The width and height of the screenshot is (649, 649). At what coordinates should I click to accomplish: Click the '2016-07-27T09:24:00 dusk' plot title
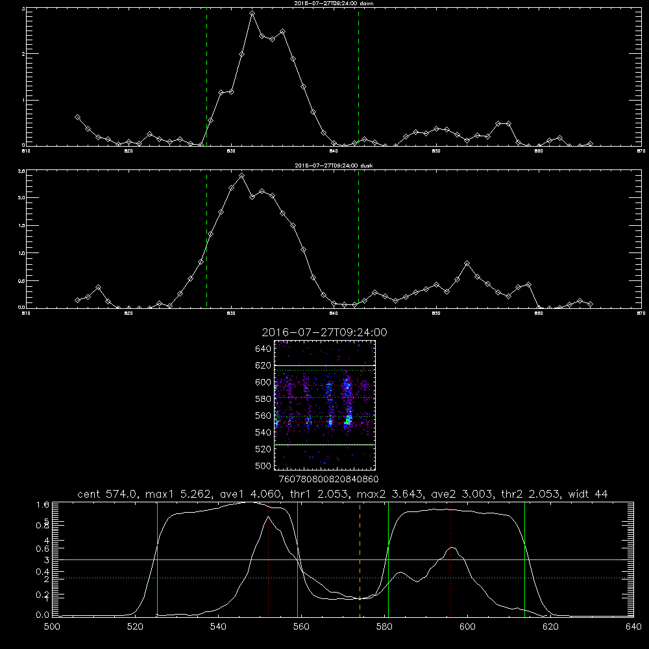pos(334,165)
